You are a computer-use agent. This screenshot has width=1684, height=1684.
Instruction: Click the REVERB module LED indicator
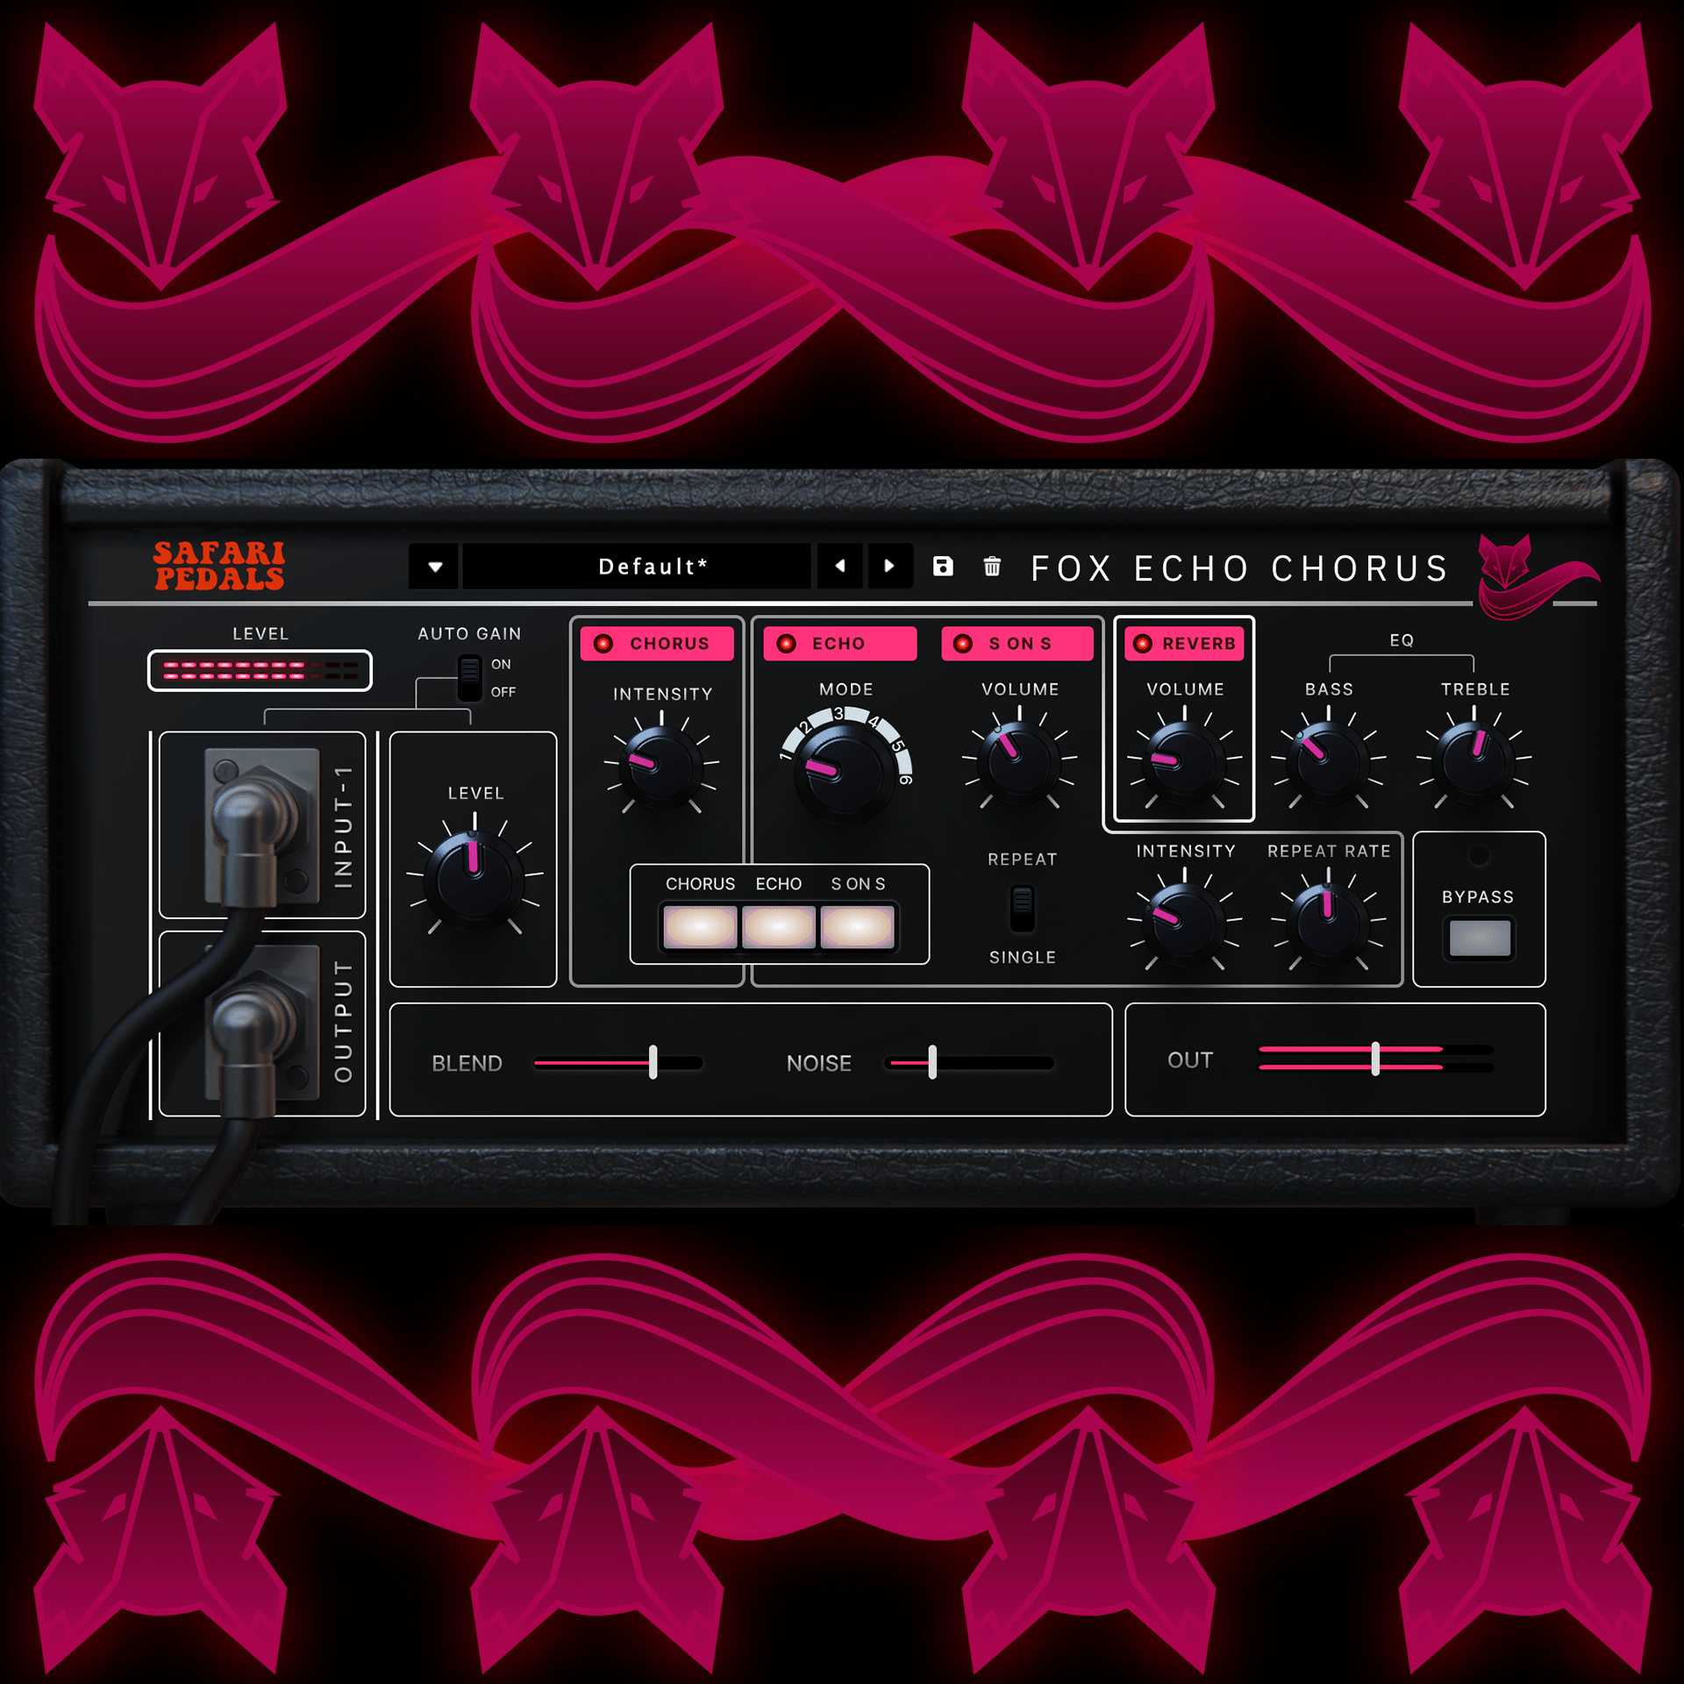pyautogui.click(x=1142, y=644)
